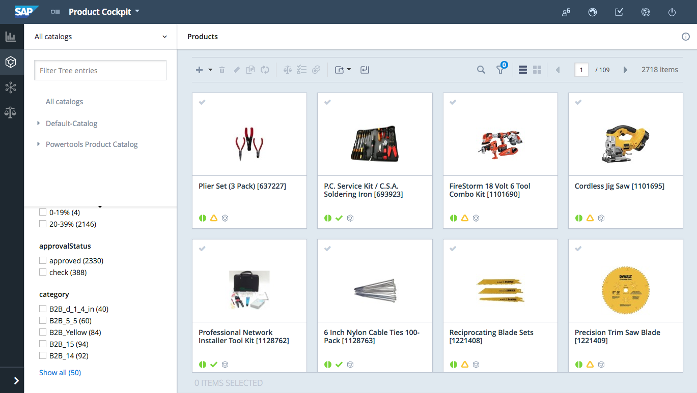Image resolution: width=697 pixels, height=393 pixels.
Task: Open the dashboard chart icon in sidebar
Action: pyautogui.click(x=10, y=37)
